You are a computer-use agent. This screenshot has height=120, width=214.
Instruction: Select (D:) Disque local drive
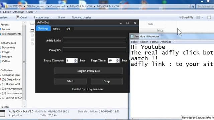click(x=11, y=79)
